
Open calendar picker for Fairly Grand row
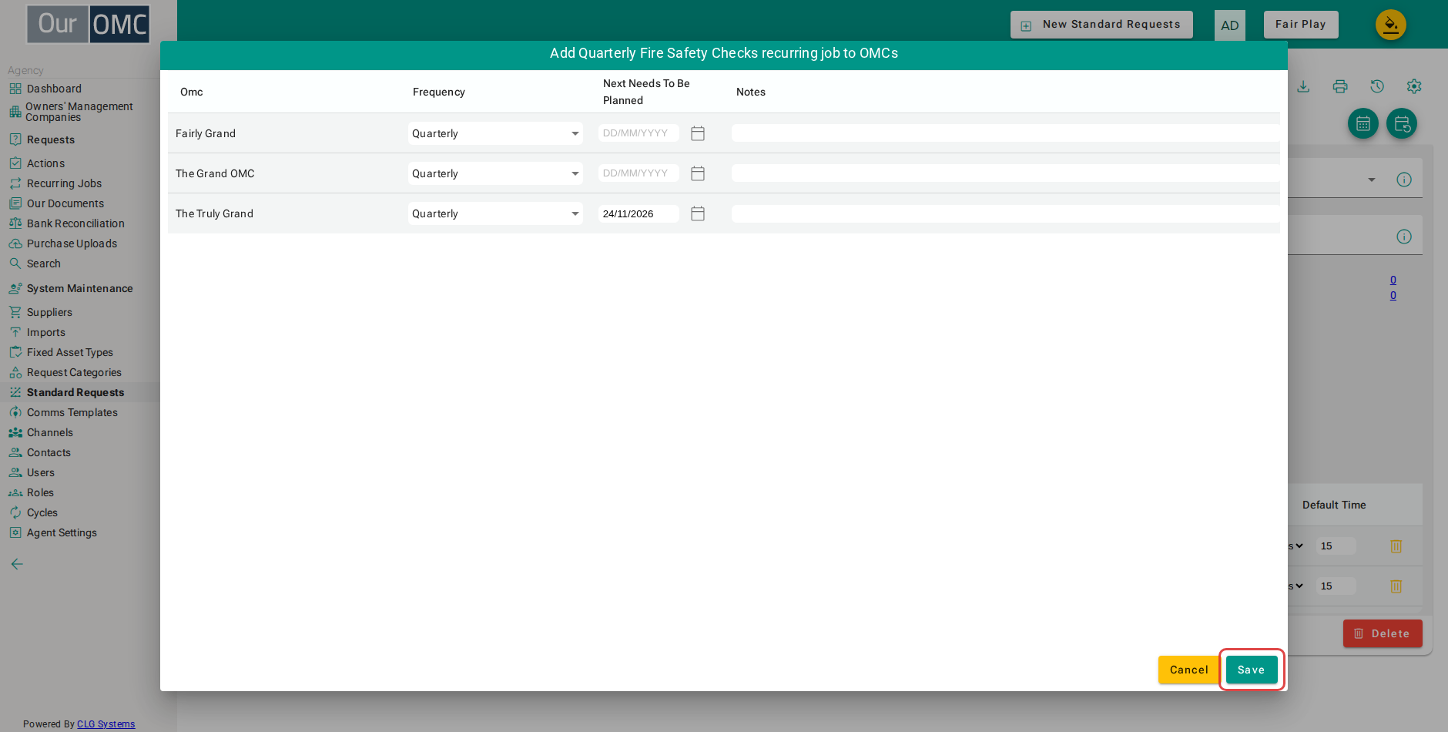(698, 133)
